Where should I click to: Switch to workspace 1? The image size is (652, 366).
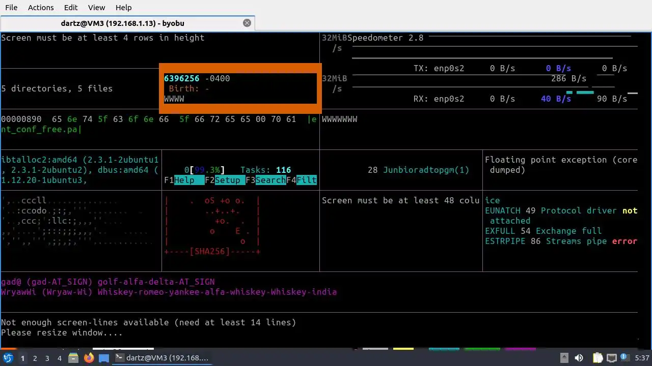pyautogui.click(x=22, y=358)
